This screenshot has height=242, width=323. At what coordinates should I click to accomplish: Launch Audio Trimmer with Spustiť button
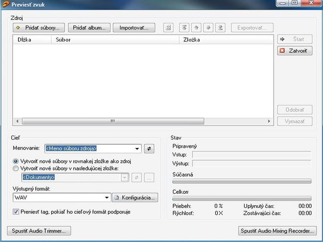[39, 231]
